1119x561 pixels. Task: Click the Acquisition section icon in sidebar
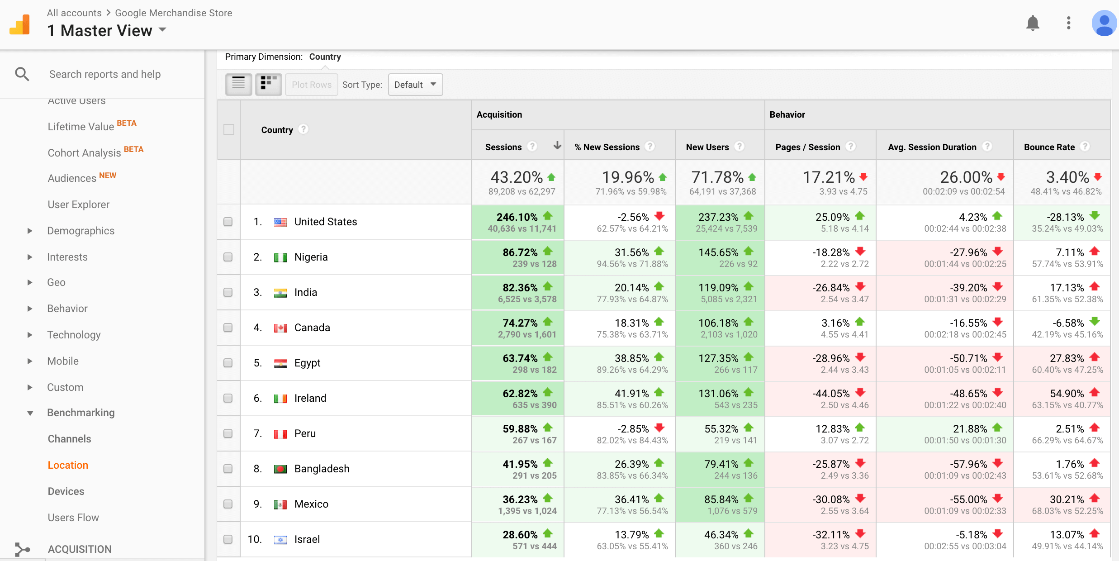(x=22, y=549)
